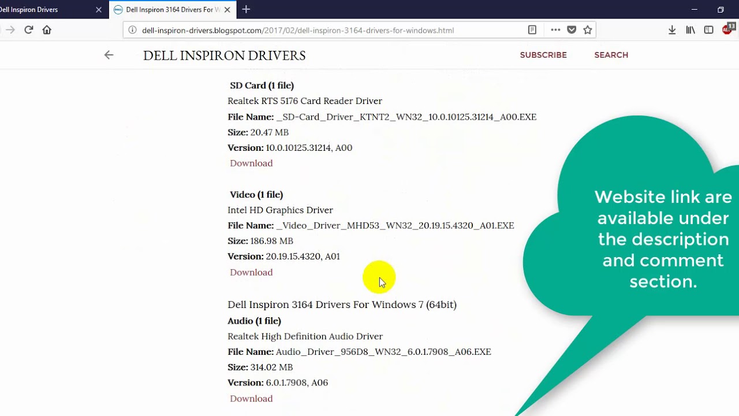The width and height of the screenshot is (739, 416).
Task: Select the Dell Inspiron 3164 Drivers tab
Action: (x=172, y=10)
